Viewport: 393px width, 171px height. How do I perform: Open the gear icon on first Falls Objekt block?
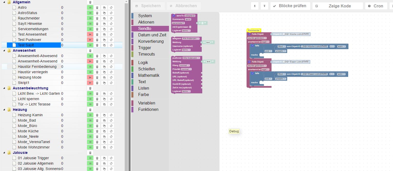(x=249, y=34)
